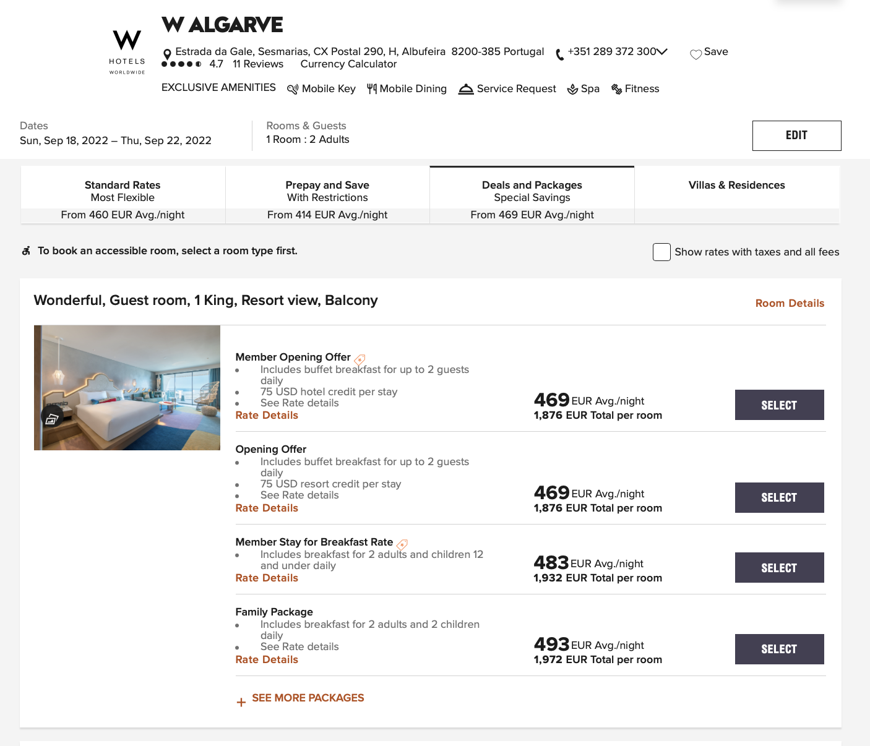Click 1 Room : 2 Adults text
Viewport: 870px width, 746px height.
(308, 139)
